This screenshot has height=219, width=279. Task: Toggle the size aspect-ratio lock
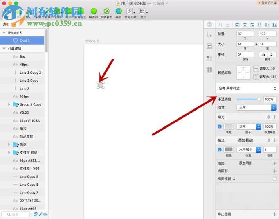click(x=256, y=44)
